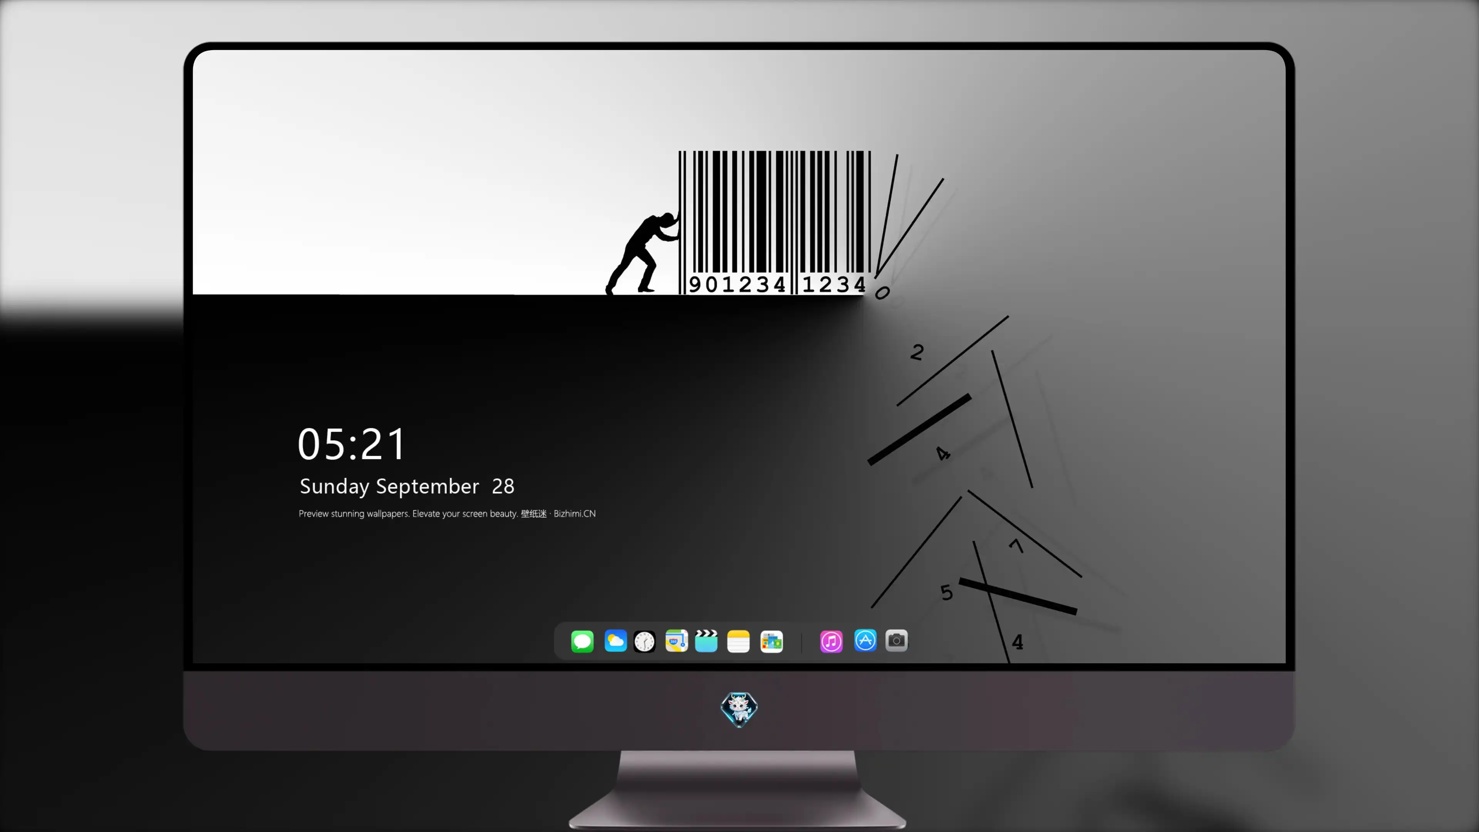Viewport: 1479px width, 832px height.
Task: Open the photo collage app icon
Action: pos(771,641)
